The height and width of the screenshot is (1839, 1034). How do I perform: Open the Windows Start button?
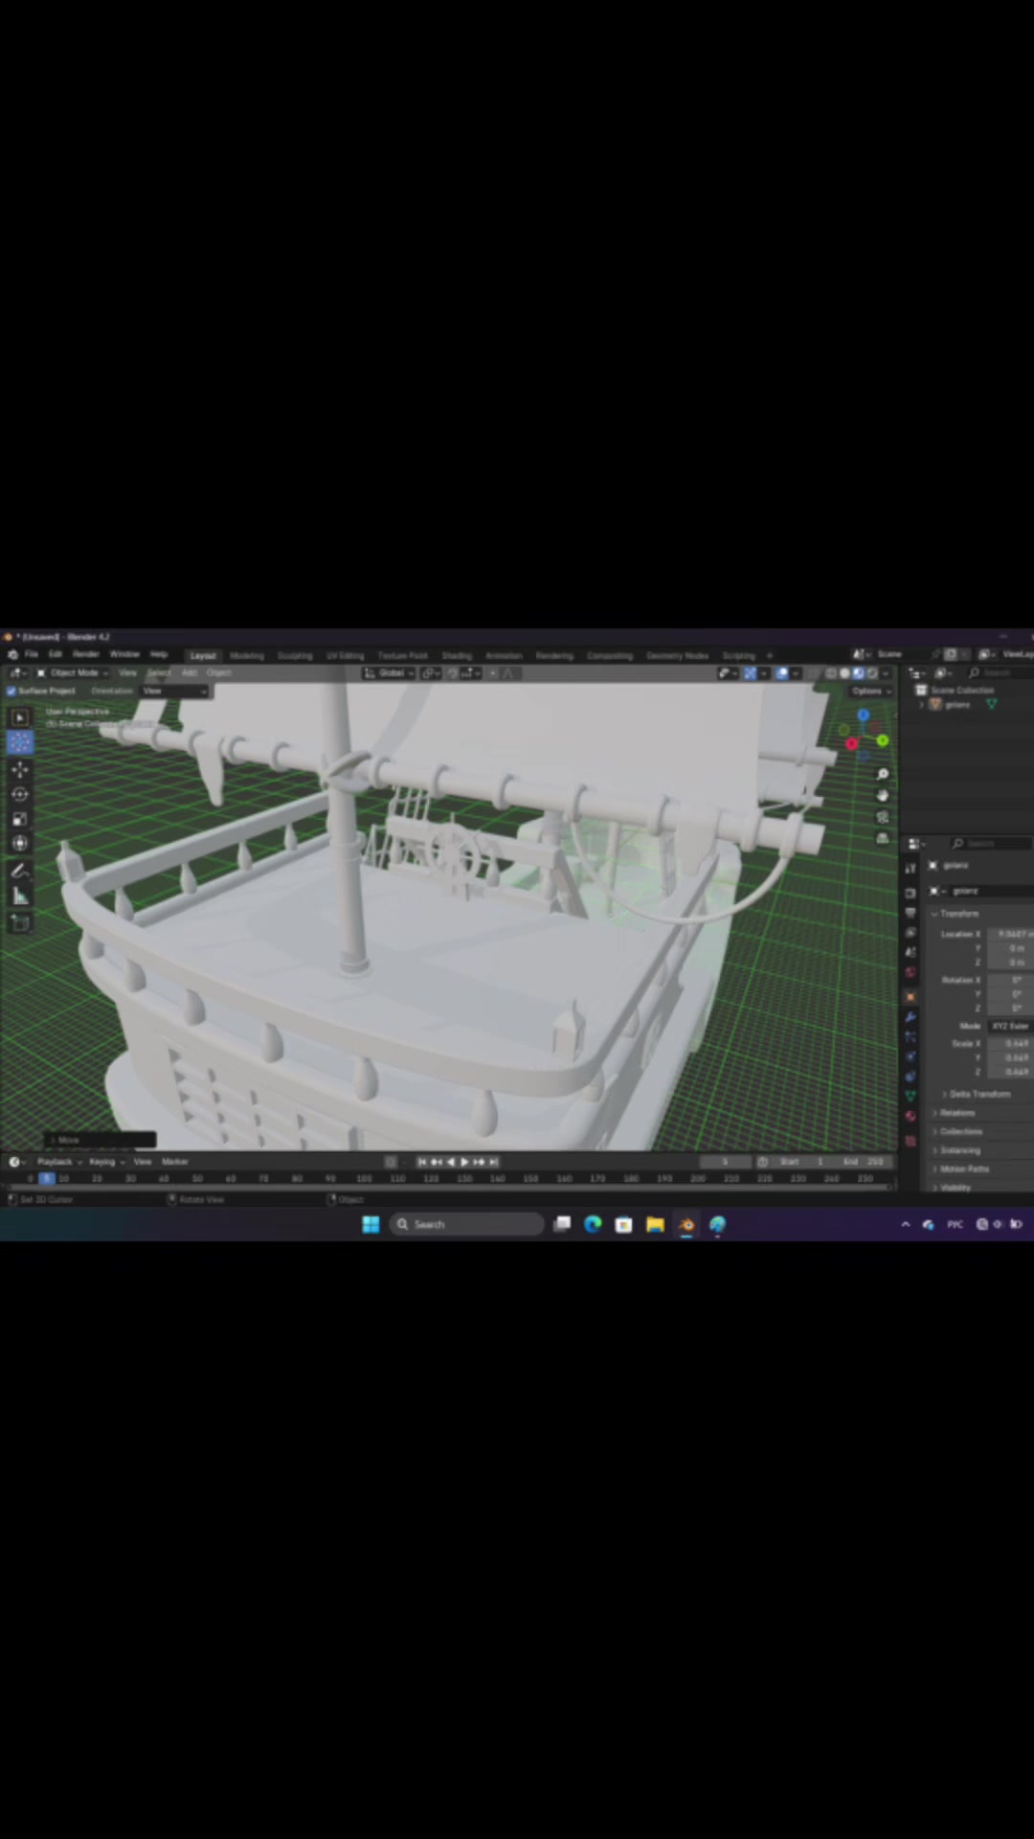(x=371, y=1224)
